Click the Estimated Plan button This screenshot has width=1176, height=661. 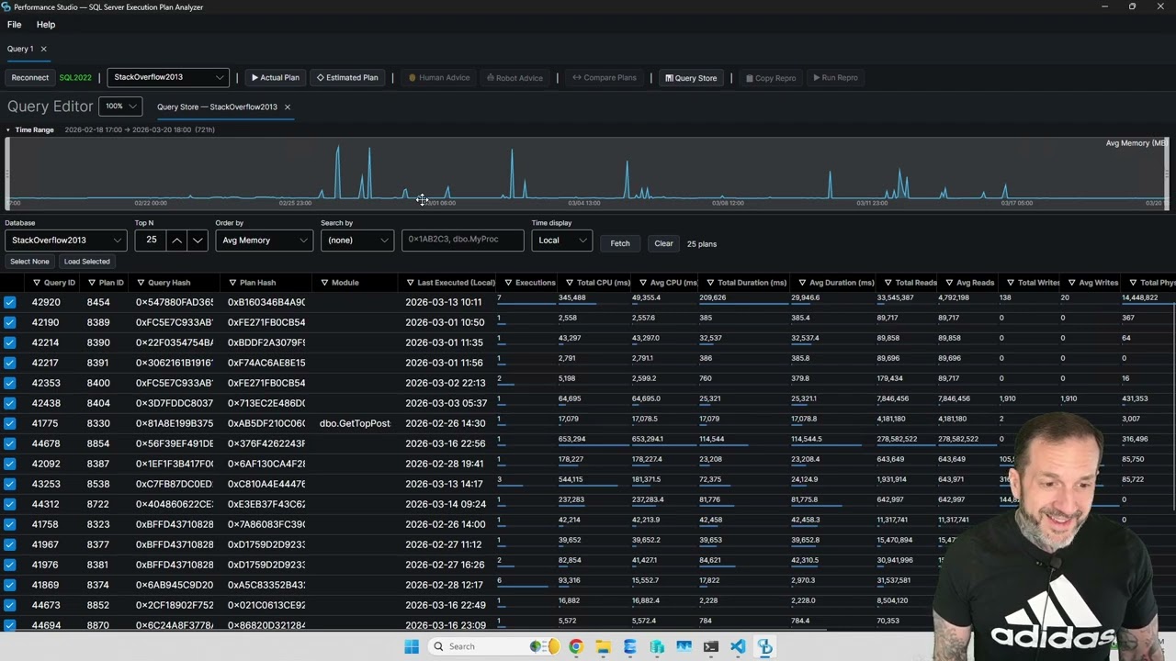(347, 78)
